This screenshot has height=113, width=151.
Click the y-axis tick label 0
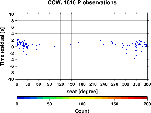13,47
